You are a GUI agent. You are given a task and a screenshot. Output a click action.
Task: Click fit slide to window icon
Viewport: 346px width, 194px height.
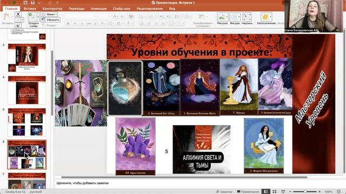339,192
